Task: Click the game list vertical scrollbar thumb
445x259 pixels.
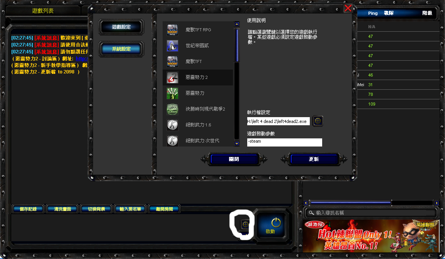Action: click(237, 46)
